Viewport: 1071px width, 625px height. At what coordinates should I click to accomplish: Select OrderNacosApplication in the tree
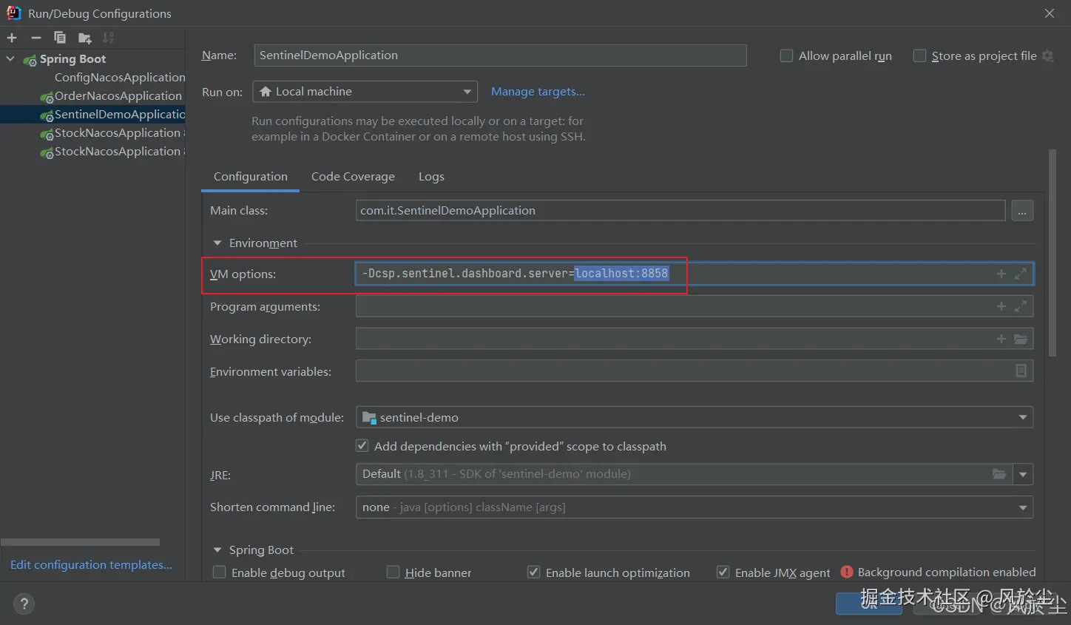point(118,96)
